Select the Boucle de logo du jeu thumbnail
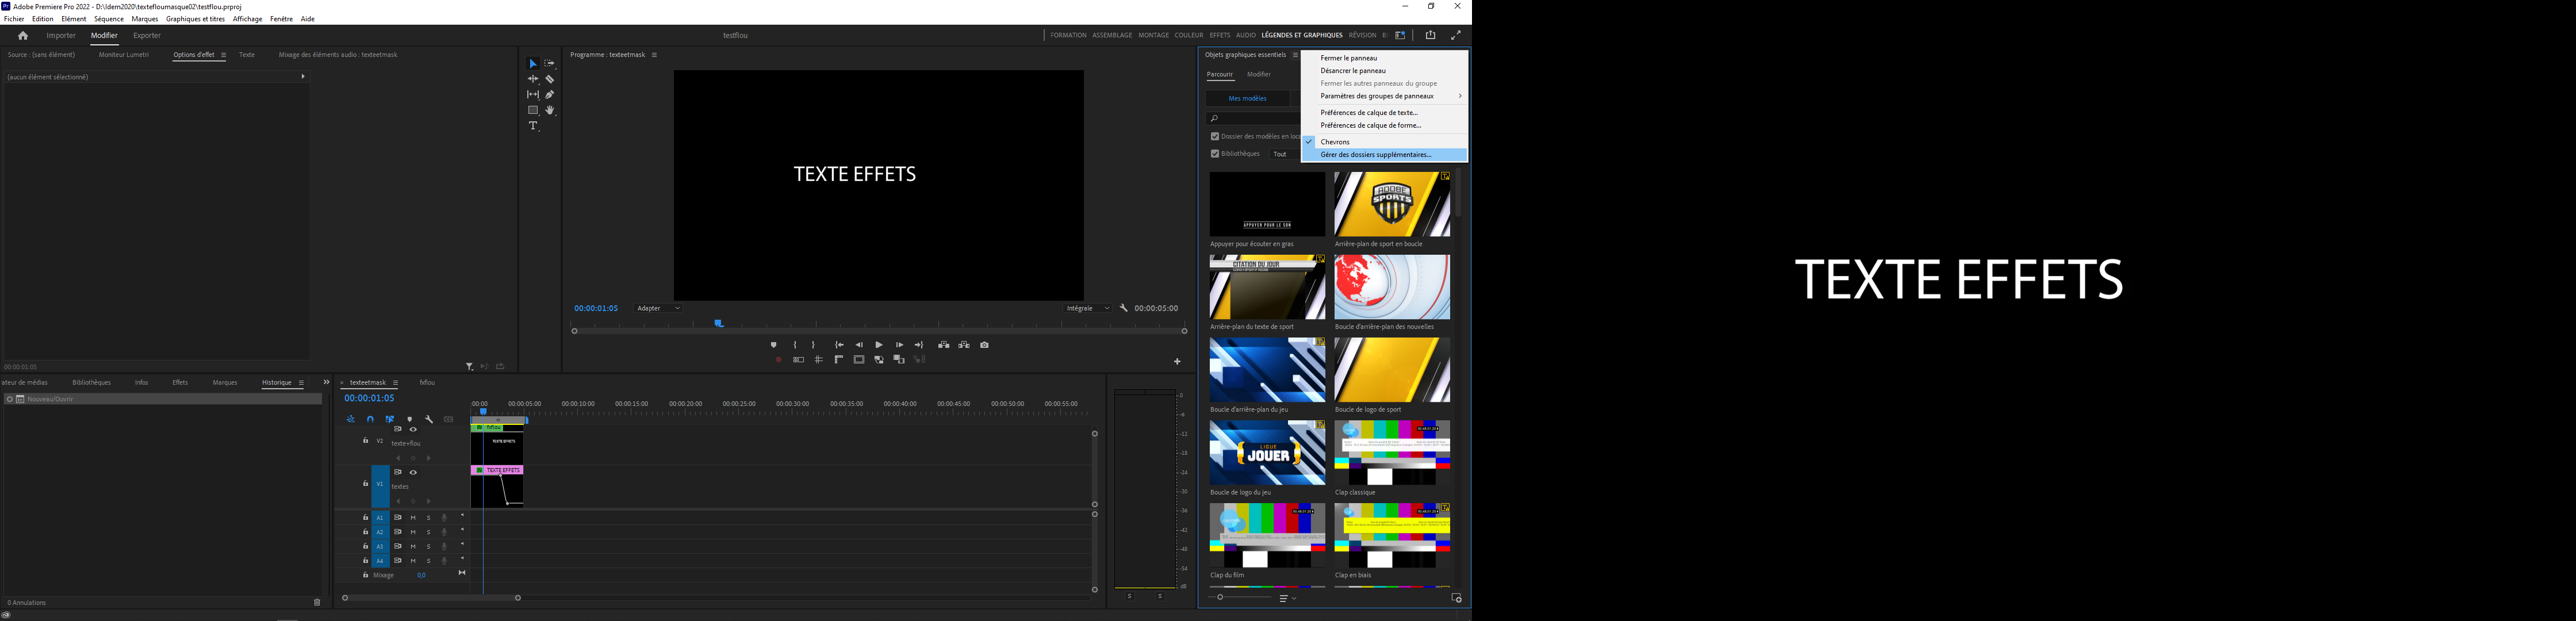Screen dimensions: 2576x621 tap(1267, 453)
